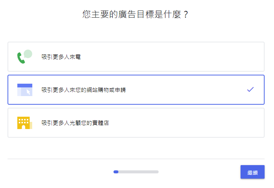
Task: Click the 您主要的廣告目標是什麼 heading
Action: (135, 15)
